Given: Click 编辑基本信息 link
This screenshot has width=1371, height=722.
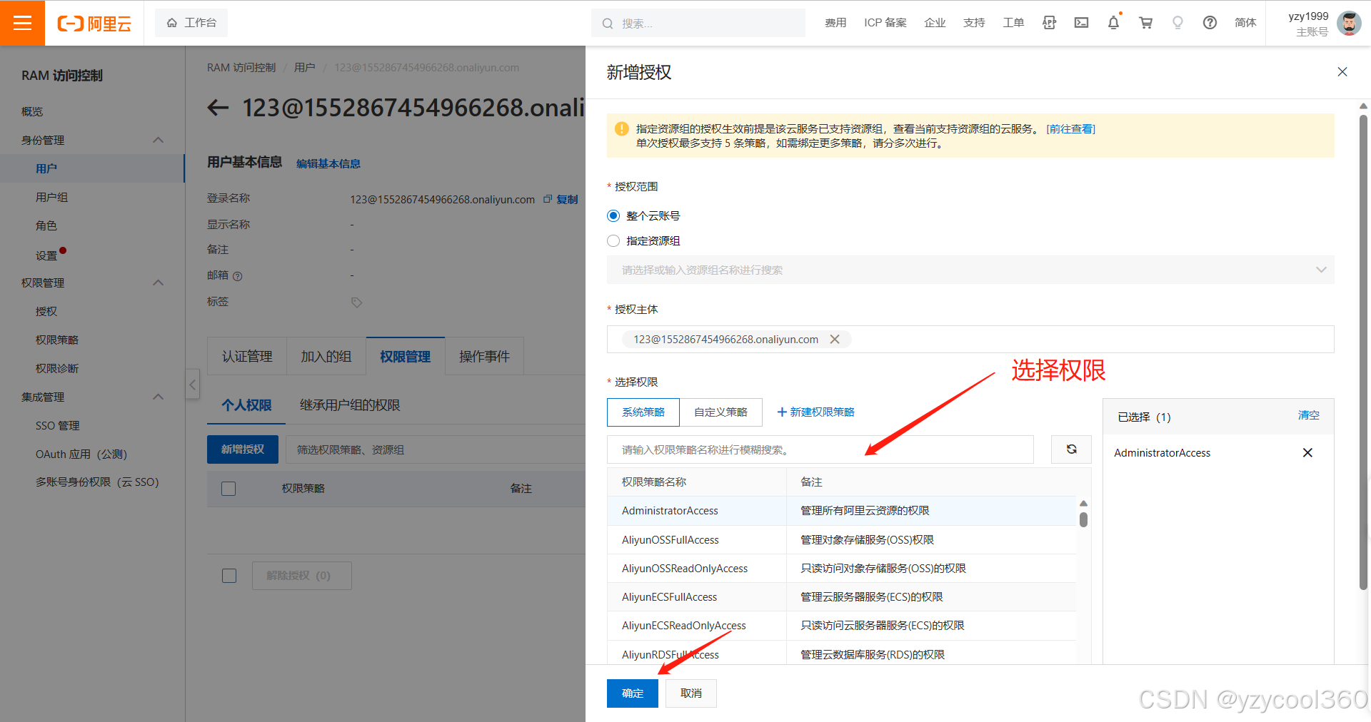Looking at the screenshot, I should [328, 164].
